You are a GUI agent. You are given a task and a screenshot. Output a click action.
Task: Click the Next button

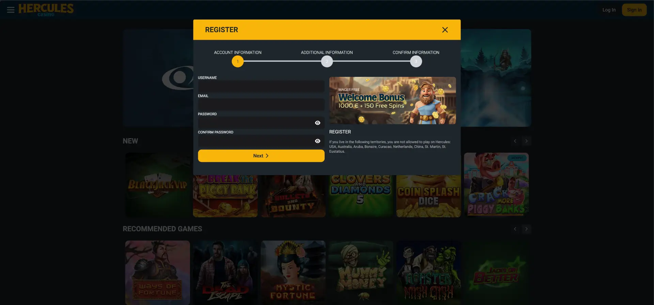tap(261, 156)
